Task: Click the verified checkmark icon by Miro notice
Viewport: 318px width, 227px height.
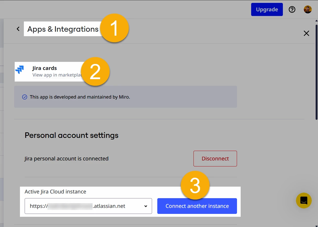Action: pyautogui.click(x=25, y=97)
